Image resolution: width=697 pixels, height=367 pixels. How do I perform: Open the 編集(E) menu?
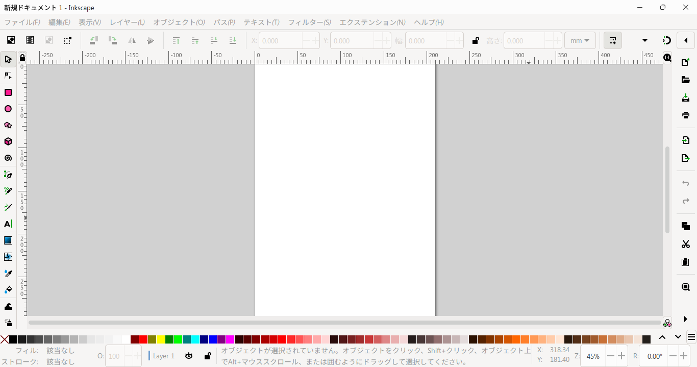(59, 22)
